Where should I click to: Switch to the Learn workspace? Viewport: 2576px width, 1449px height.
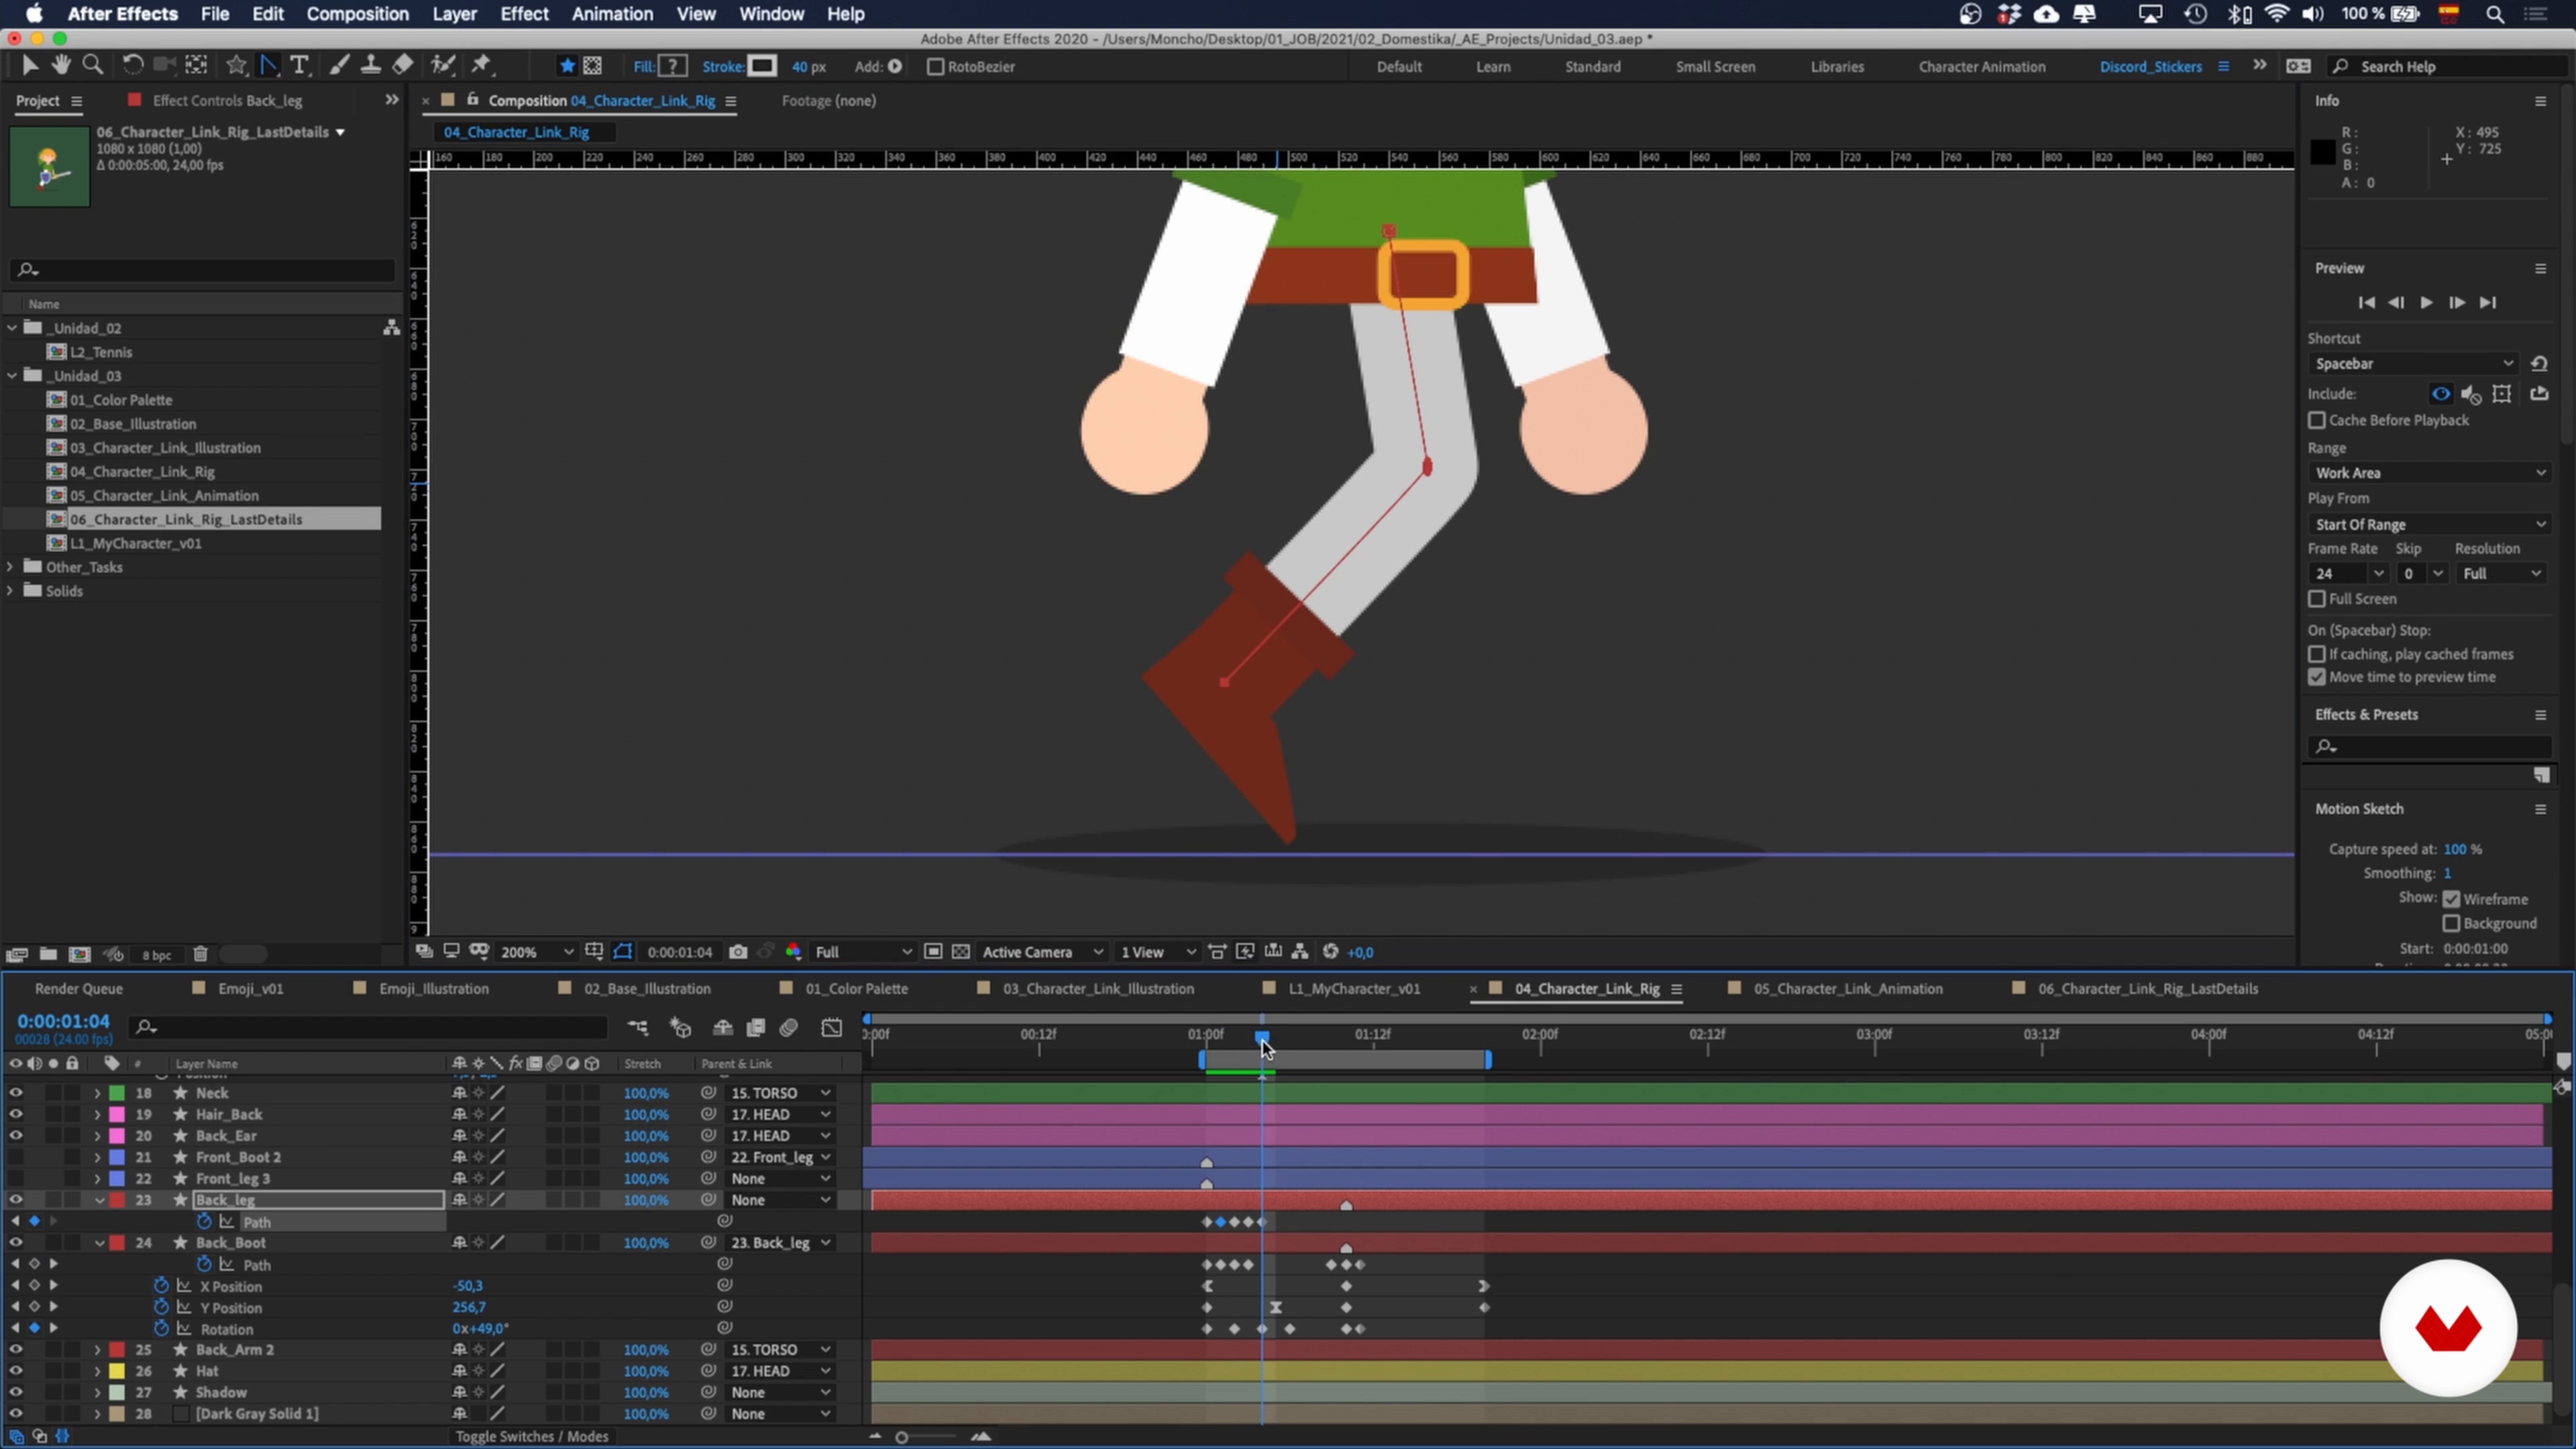pyautogui.click(x=1493, y=67)
